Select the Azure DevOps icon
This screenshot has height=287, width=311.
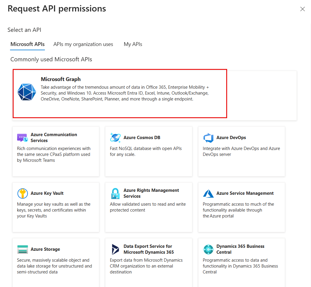click(208, 138)
